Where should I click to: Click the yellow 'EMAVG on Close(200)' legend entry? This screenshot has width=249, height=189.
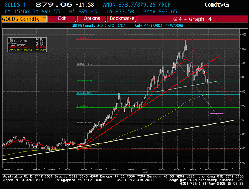coord(27,50)
